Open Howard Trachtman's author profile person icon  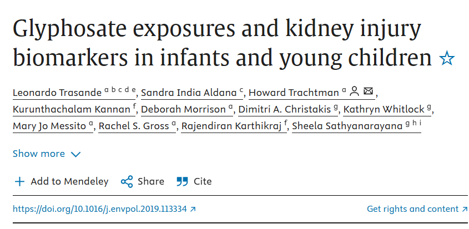point(354,91)
